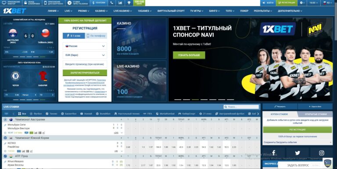Open the TV игры menu
The image size is (337, 169).
tap(197, 11)
